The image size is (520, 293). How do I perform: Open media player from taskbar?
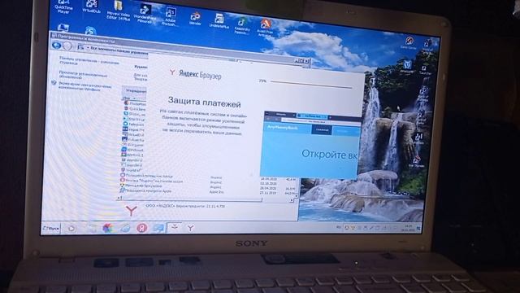[x=71, y=229]
